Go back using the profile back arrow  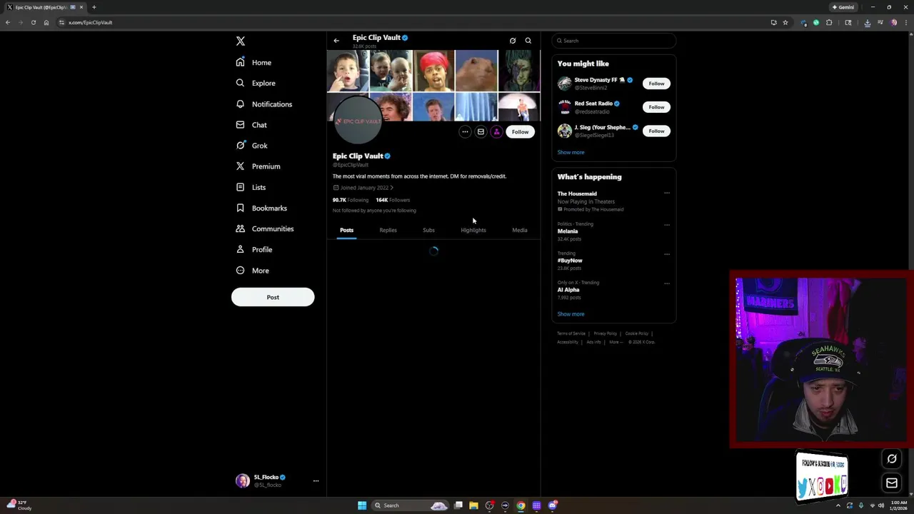point(336,41)
